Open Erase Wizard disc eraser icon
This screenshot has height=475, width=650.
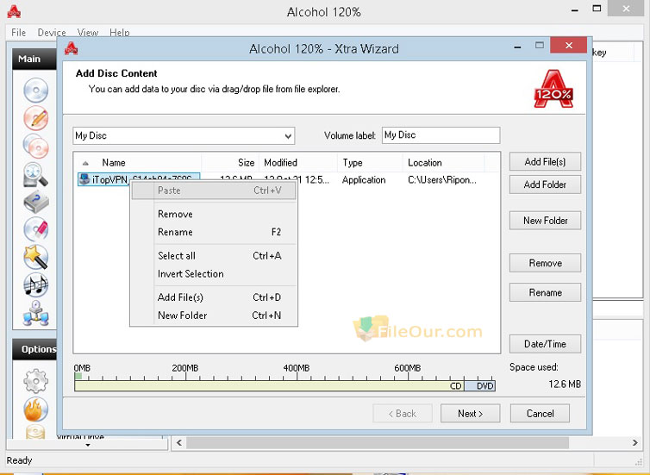(36, 228)
